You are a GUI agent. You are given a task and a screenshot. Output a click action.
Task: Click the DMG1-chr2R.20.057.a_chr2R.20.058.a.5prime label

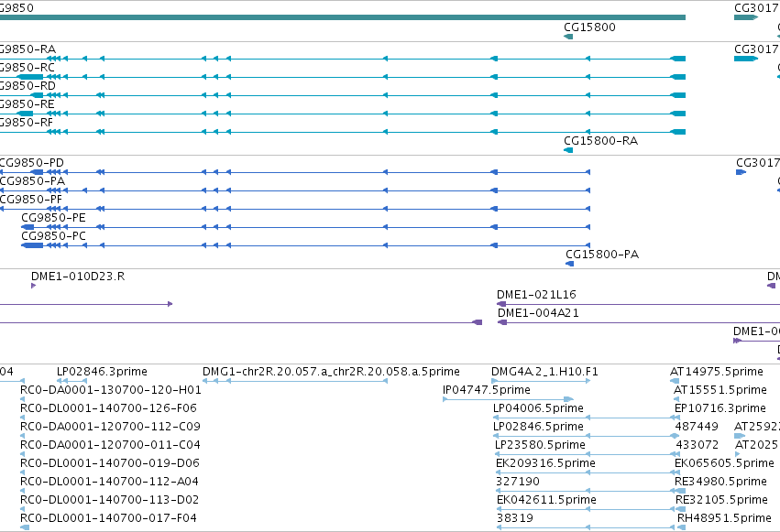click(331, 372)
